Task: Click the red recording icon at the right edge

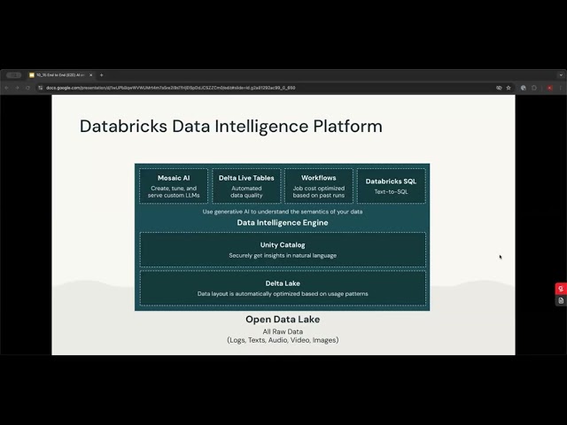Action: click(x=561, y=289)
